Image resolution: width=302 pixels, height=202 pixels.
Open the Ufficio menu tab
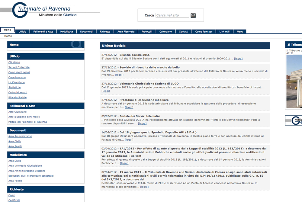(x=22, y=32)
